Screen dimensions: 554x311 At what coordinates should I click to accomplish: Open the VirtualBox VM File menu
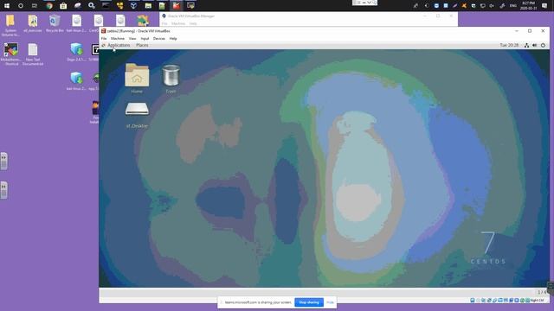(104, 38)
